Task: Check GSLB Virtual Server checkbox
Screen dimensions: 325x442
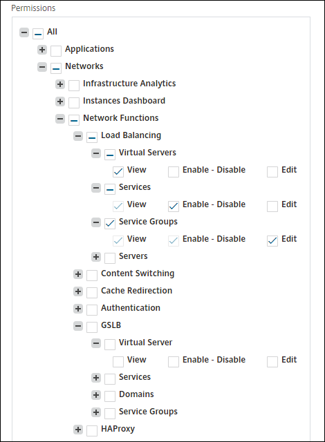Action: 110,345
